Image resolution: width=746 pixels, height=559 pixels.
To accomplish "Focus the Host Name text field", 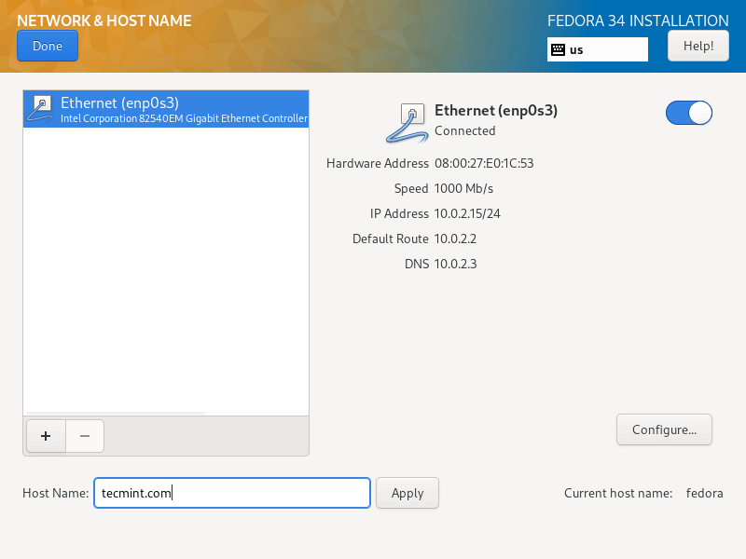I will [x=232, y=493].
